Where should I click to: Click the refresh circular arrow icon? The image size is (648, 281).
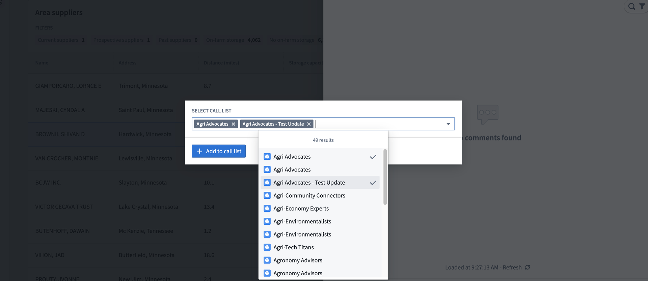[x=528, y=267]
